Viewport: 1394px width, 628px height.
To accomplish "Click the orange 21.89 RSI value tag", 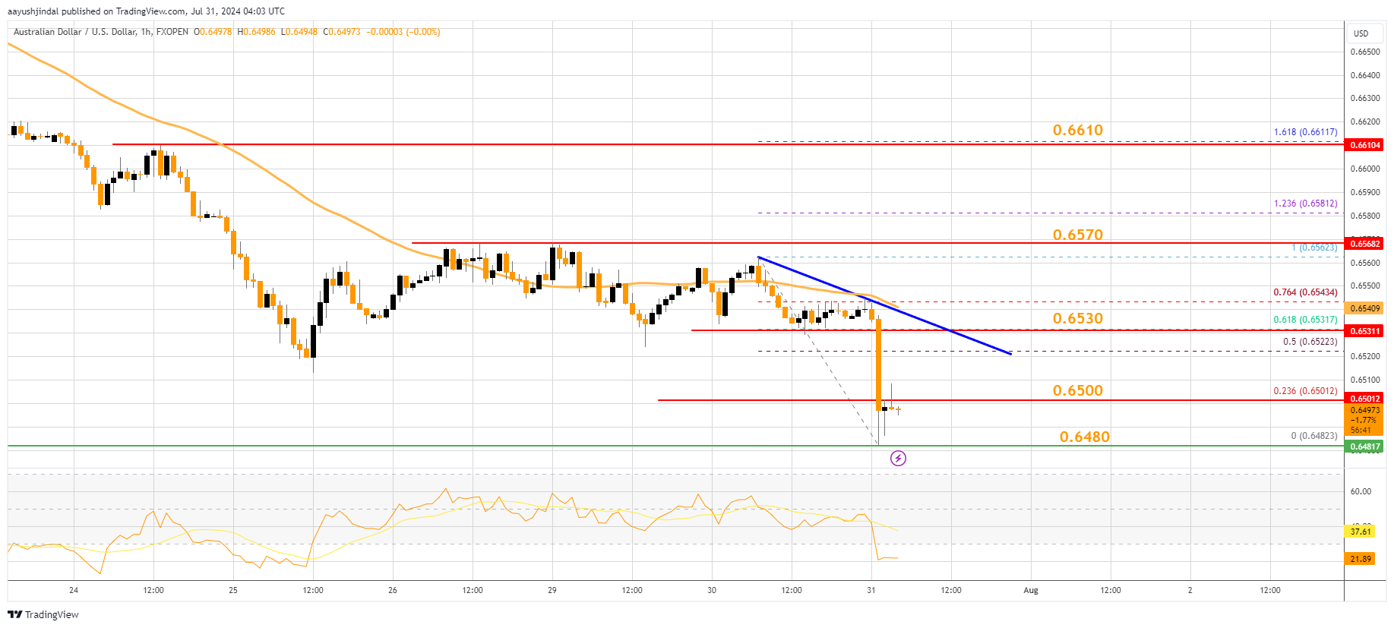I will coord(1361,559).
